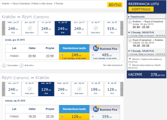Choose credit card / PayPal payment radio
The height and width of the screenshot is (120, 167).
pos(130,65)
